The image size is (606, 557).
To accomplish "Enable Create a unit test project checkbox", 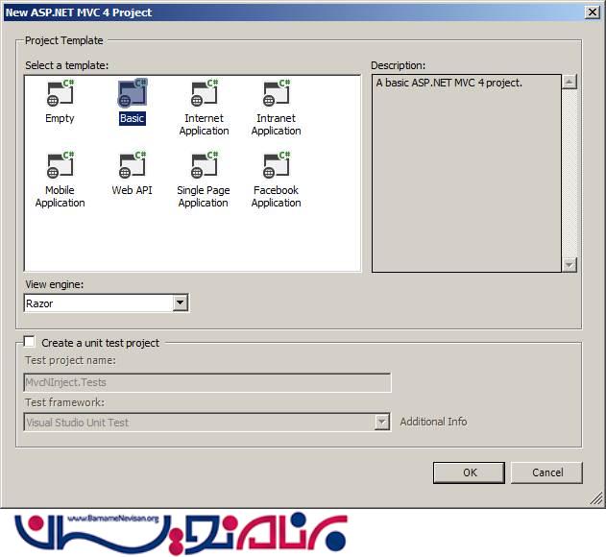I will 30,342.
